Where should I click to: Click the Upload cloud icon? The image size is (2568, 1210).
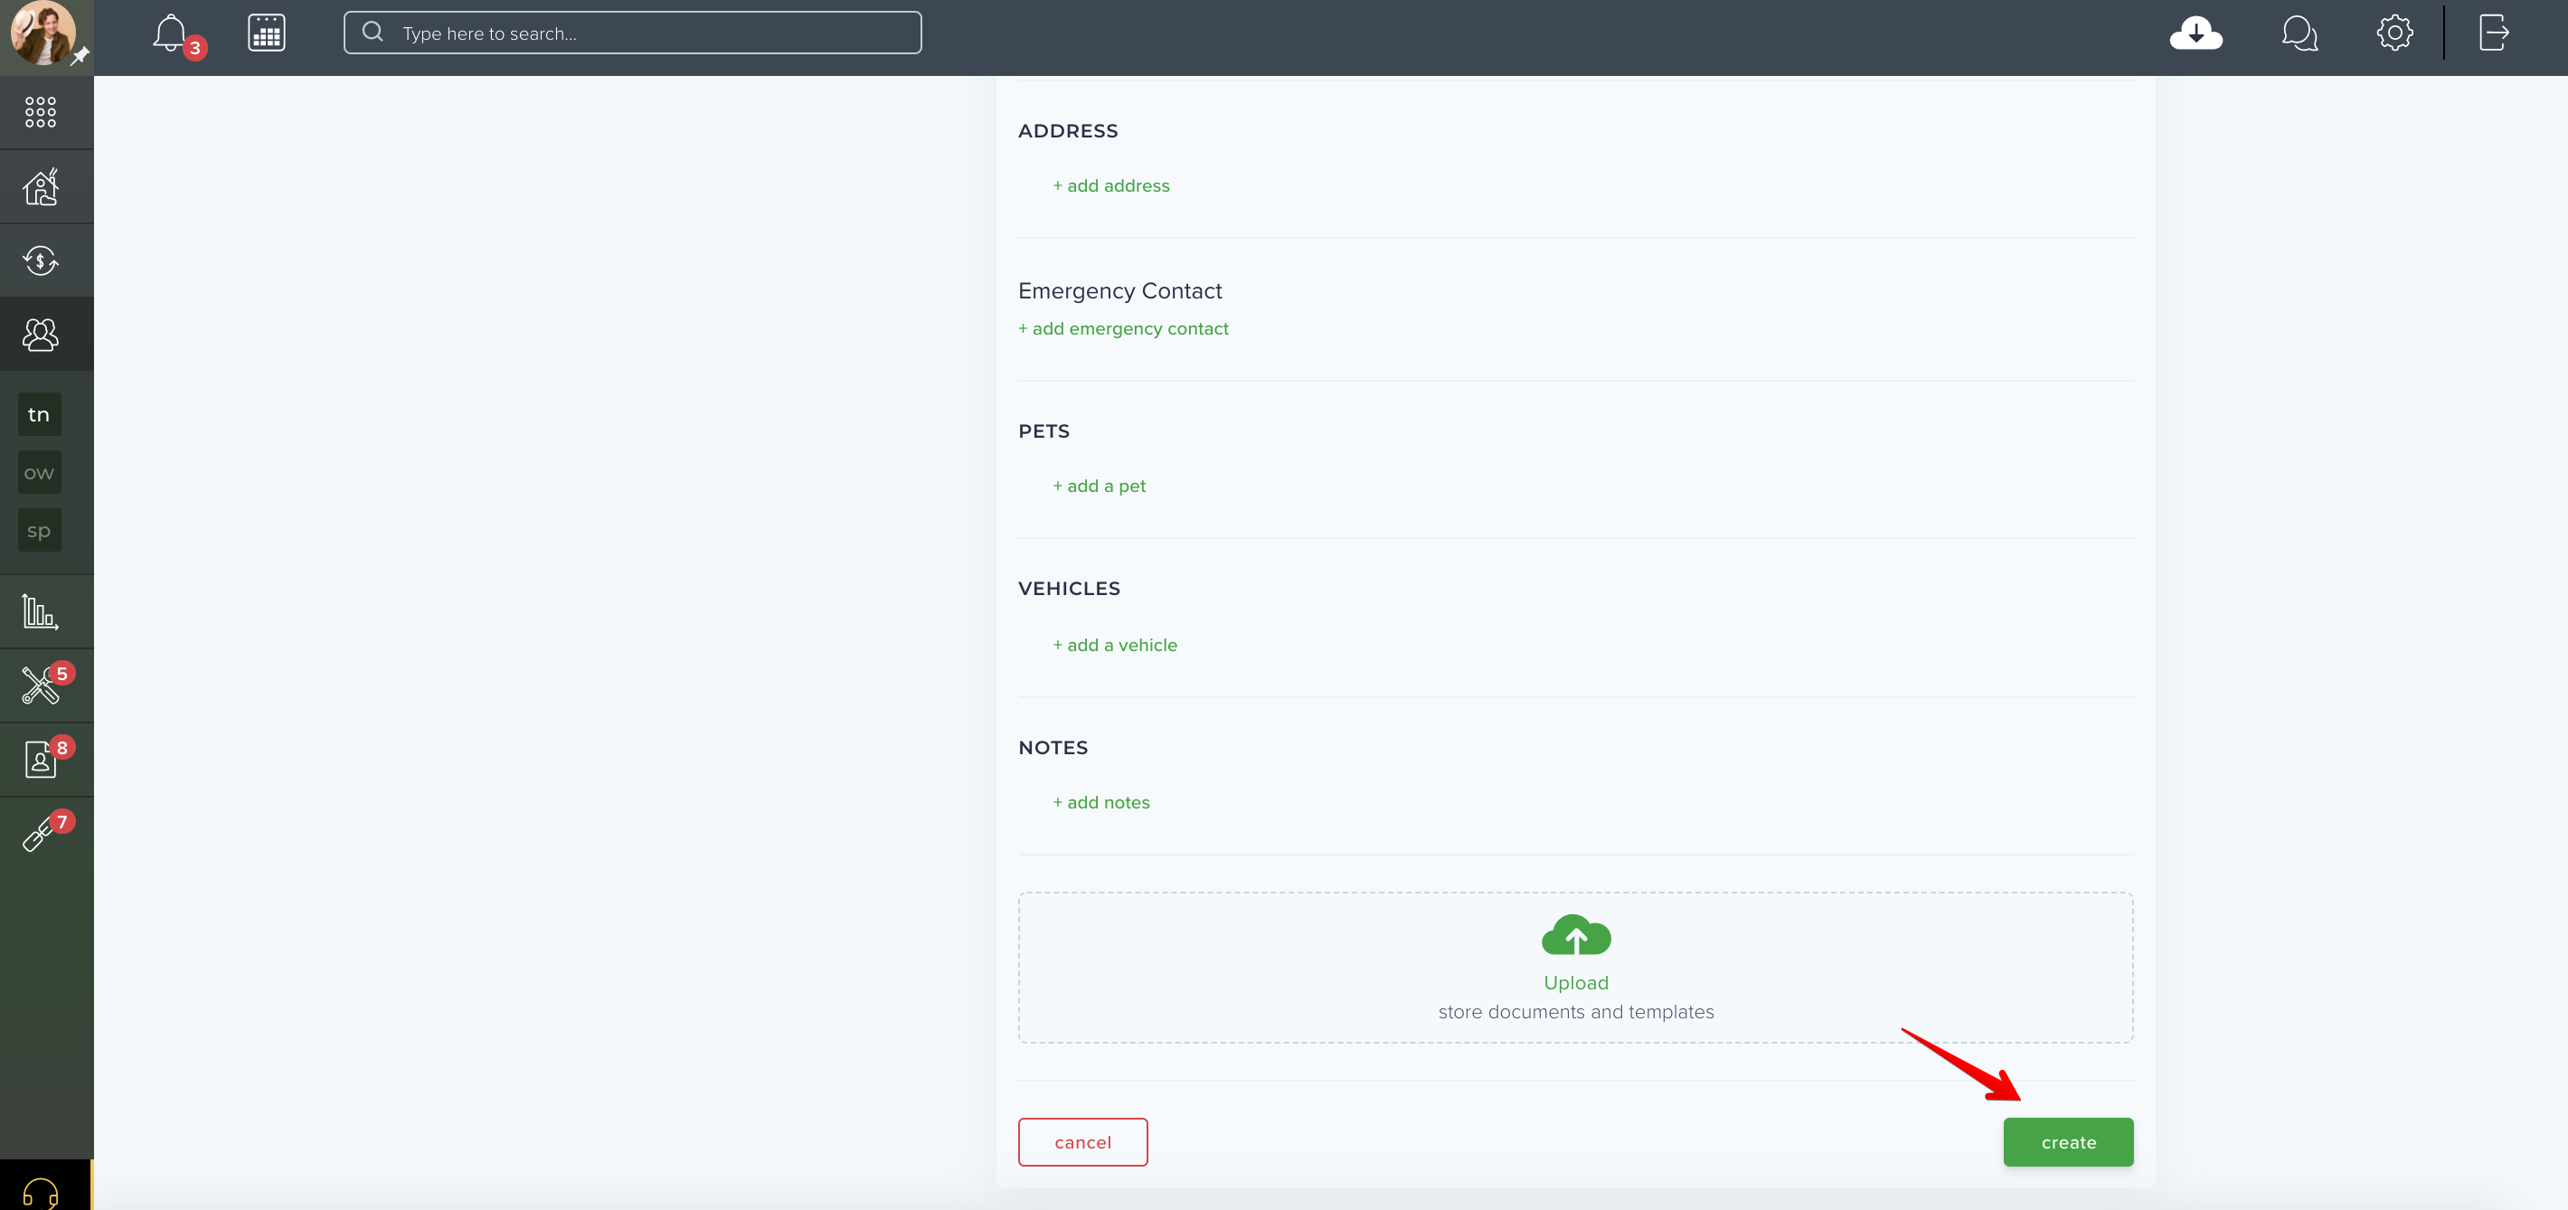[x=1576, y=936]
